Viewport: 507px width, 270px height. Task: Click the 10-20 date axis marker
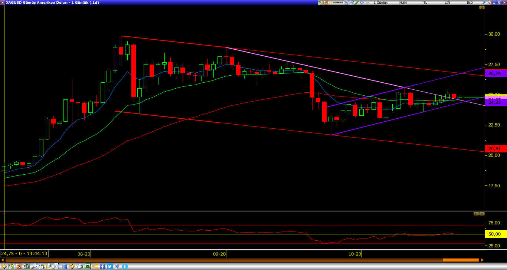(355, 254)
